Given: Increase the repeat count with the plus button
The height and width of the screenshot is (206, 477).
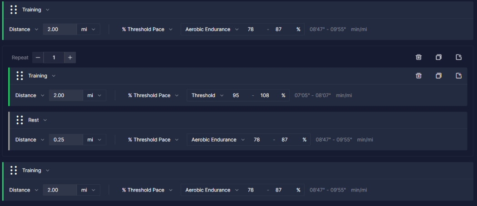Looking at the screenshot, I should (70, 57).
